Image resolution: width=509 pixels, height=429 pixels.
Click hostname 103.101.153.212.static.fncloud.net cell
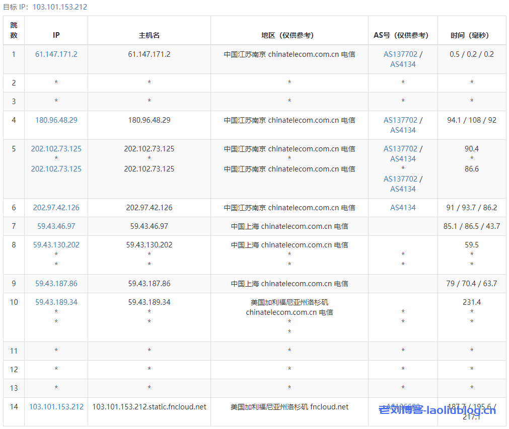tap(149, 407)
